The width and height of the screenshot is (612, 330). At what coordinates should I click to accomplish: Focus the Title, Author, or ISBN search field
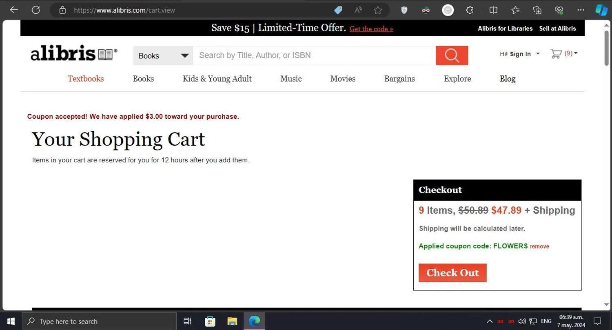(x=314, y=55)
